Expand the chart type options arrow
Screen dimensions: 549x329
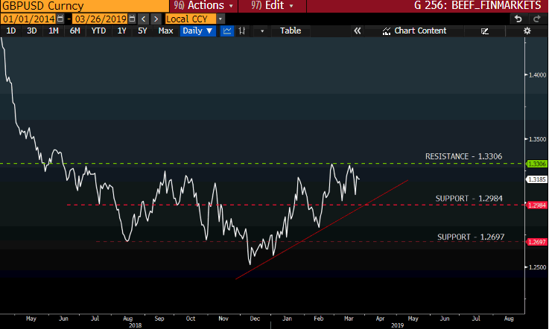262,31
